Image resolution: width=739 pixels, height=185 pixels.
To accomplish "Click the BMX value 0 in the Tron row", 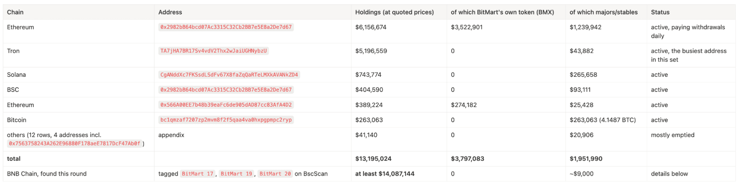I will click(453, 51).
